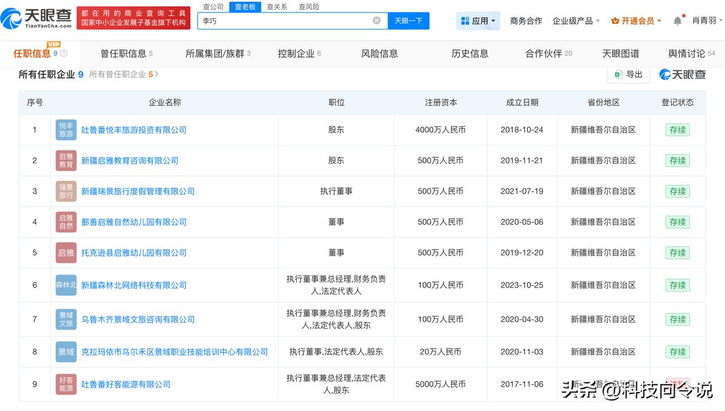Open the 企业级产品 dropdown
The width and height of the screenshot is (725, 411).
coord(575,21)
